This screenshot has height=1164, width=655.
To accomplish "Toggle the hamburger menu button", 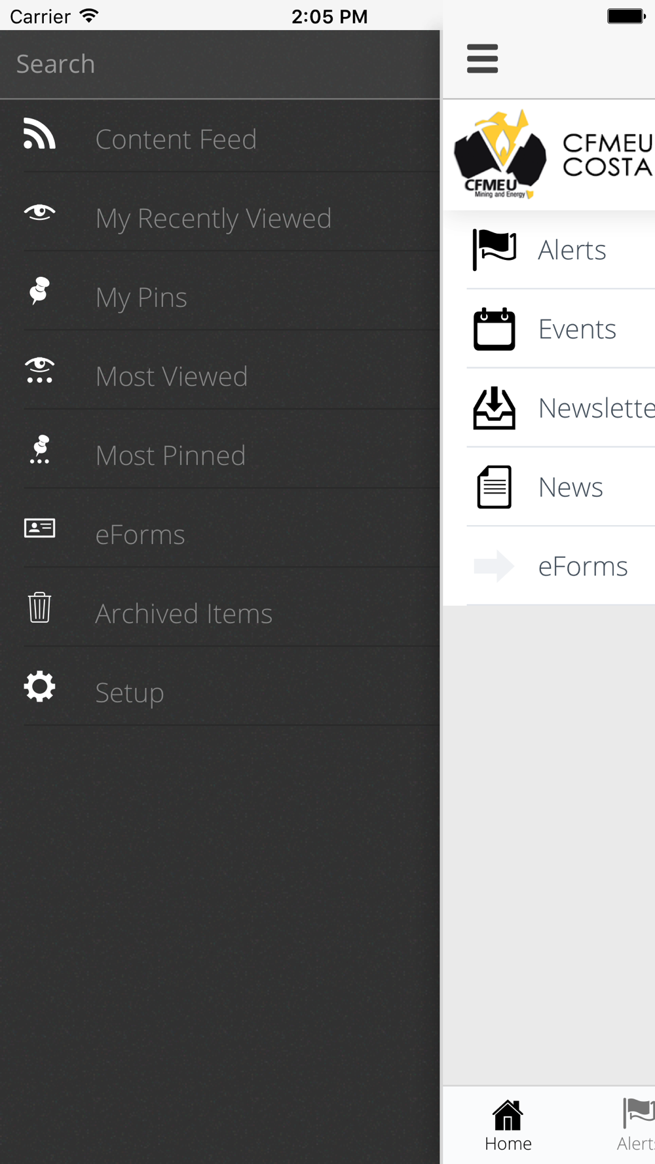I will pos(483,59).
